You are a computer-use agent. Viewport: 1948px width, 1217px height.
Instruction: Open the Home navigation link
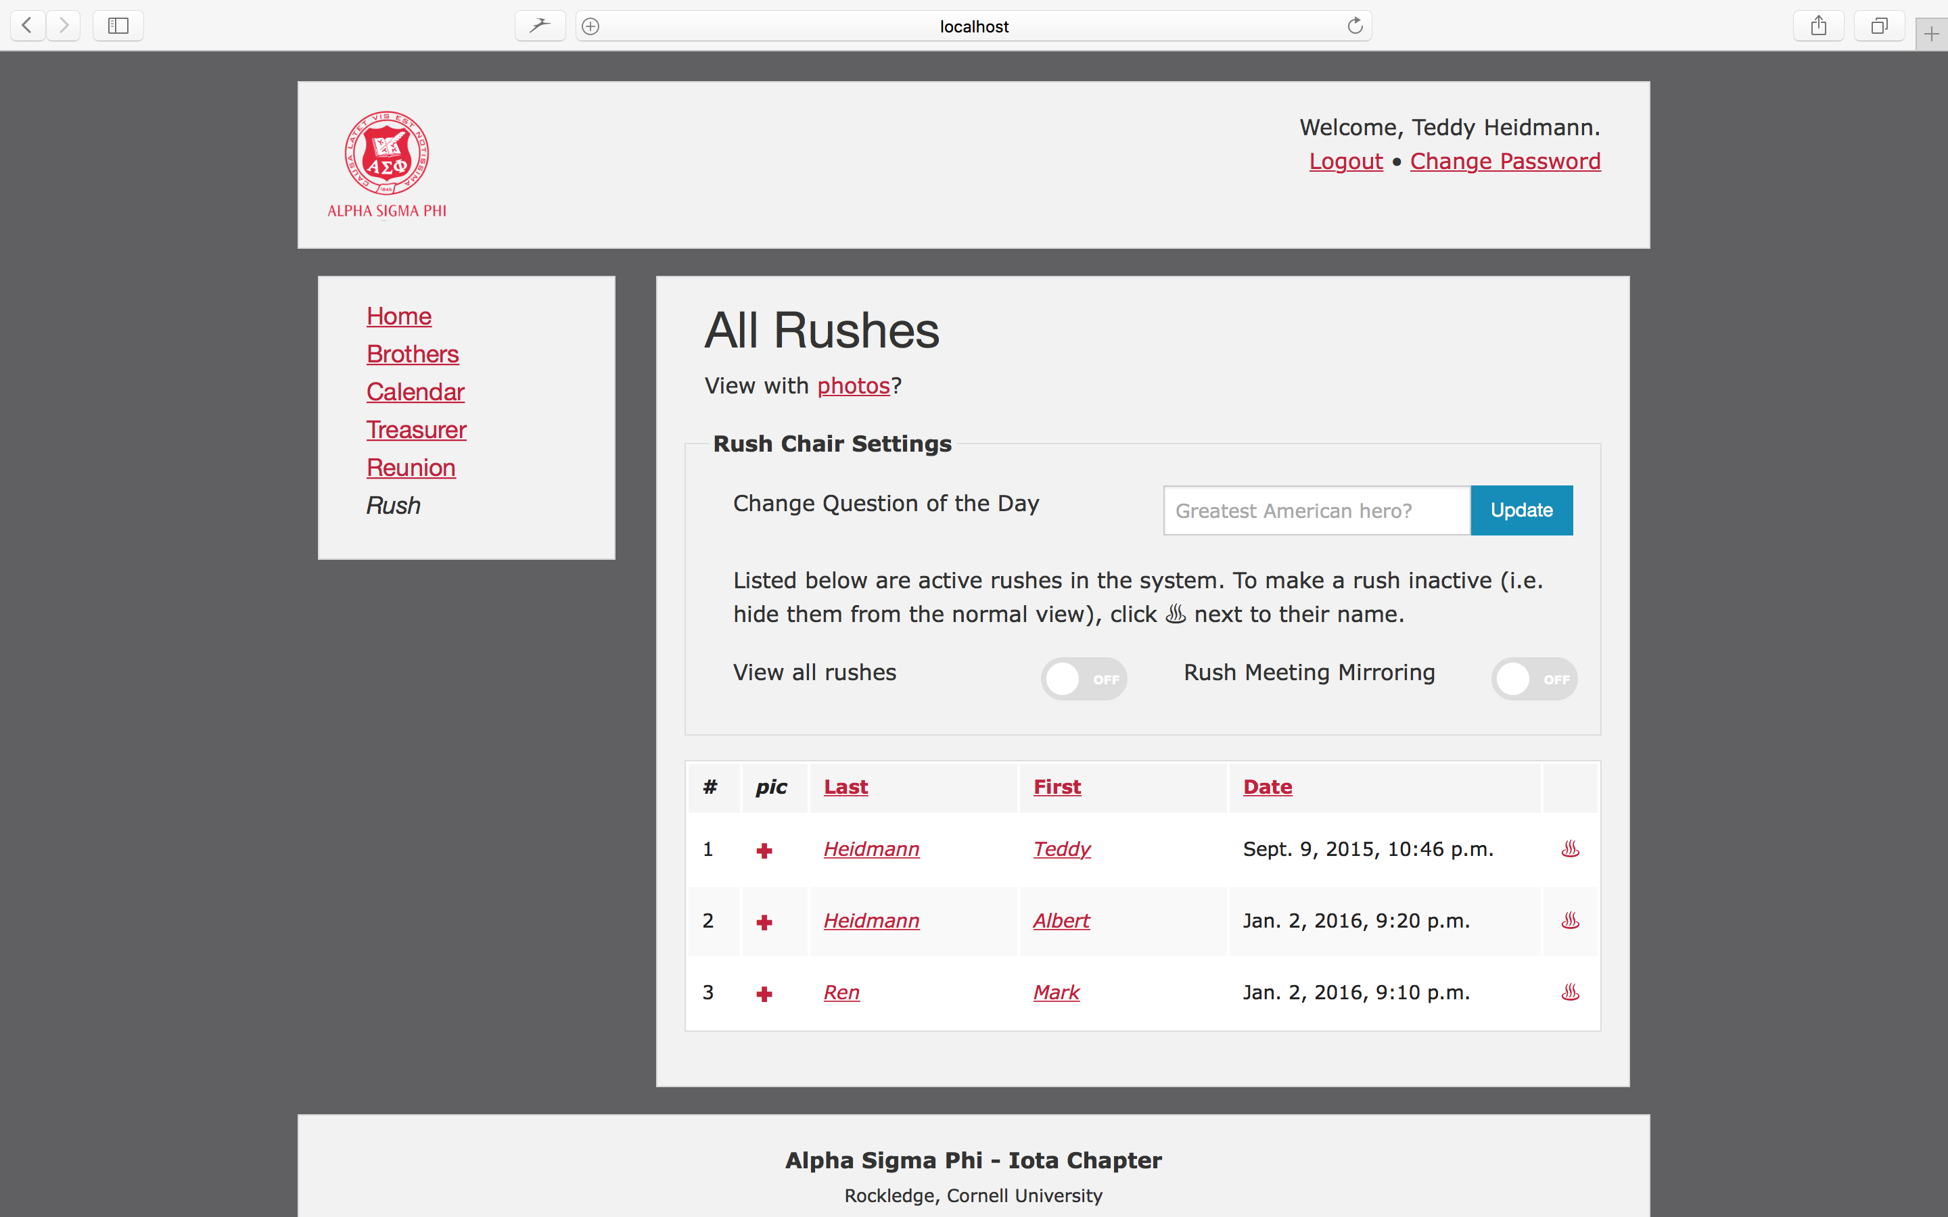[x=398, y=316]
